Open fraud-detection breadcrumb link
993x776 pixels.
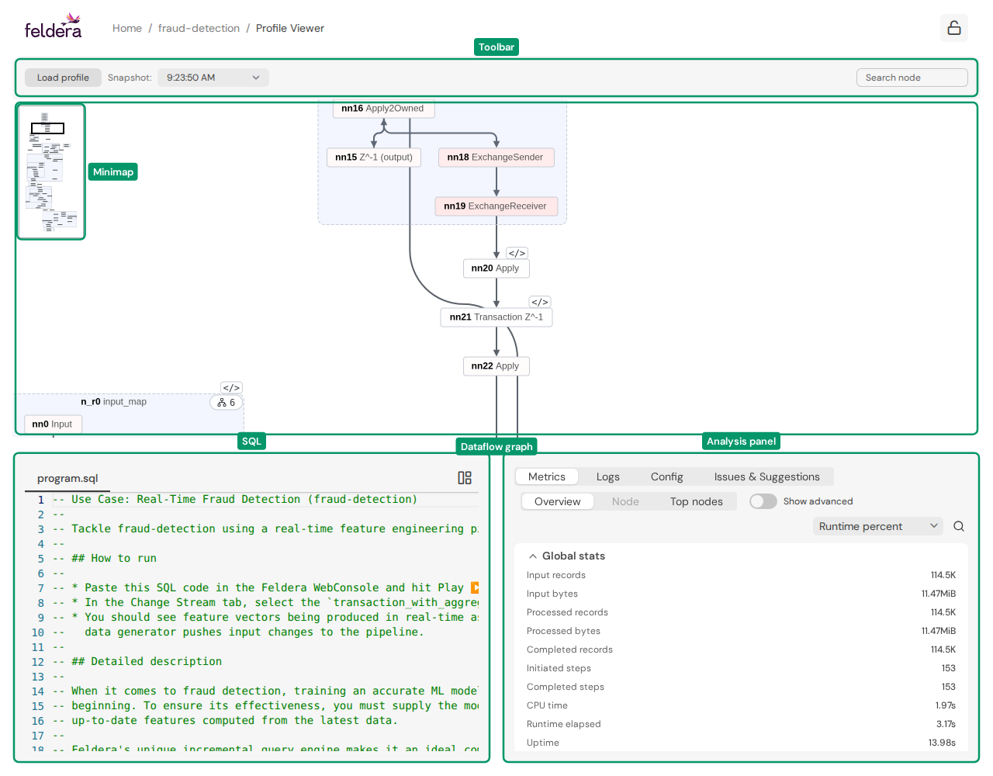(x=199, y=28)
